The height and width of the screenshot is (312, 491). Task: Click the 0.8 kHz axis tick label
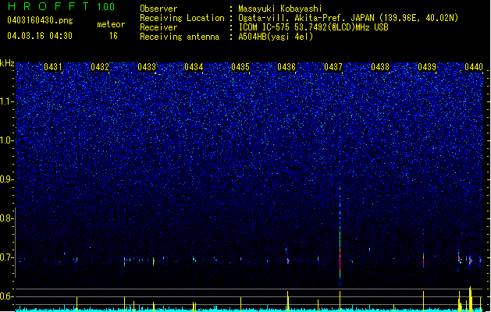(x=7, y=218)
